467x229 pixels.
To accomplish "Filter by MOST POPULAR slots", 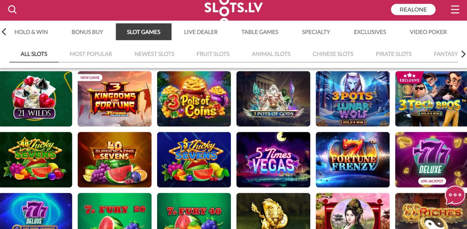I will point(91,54).
